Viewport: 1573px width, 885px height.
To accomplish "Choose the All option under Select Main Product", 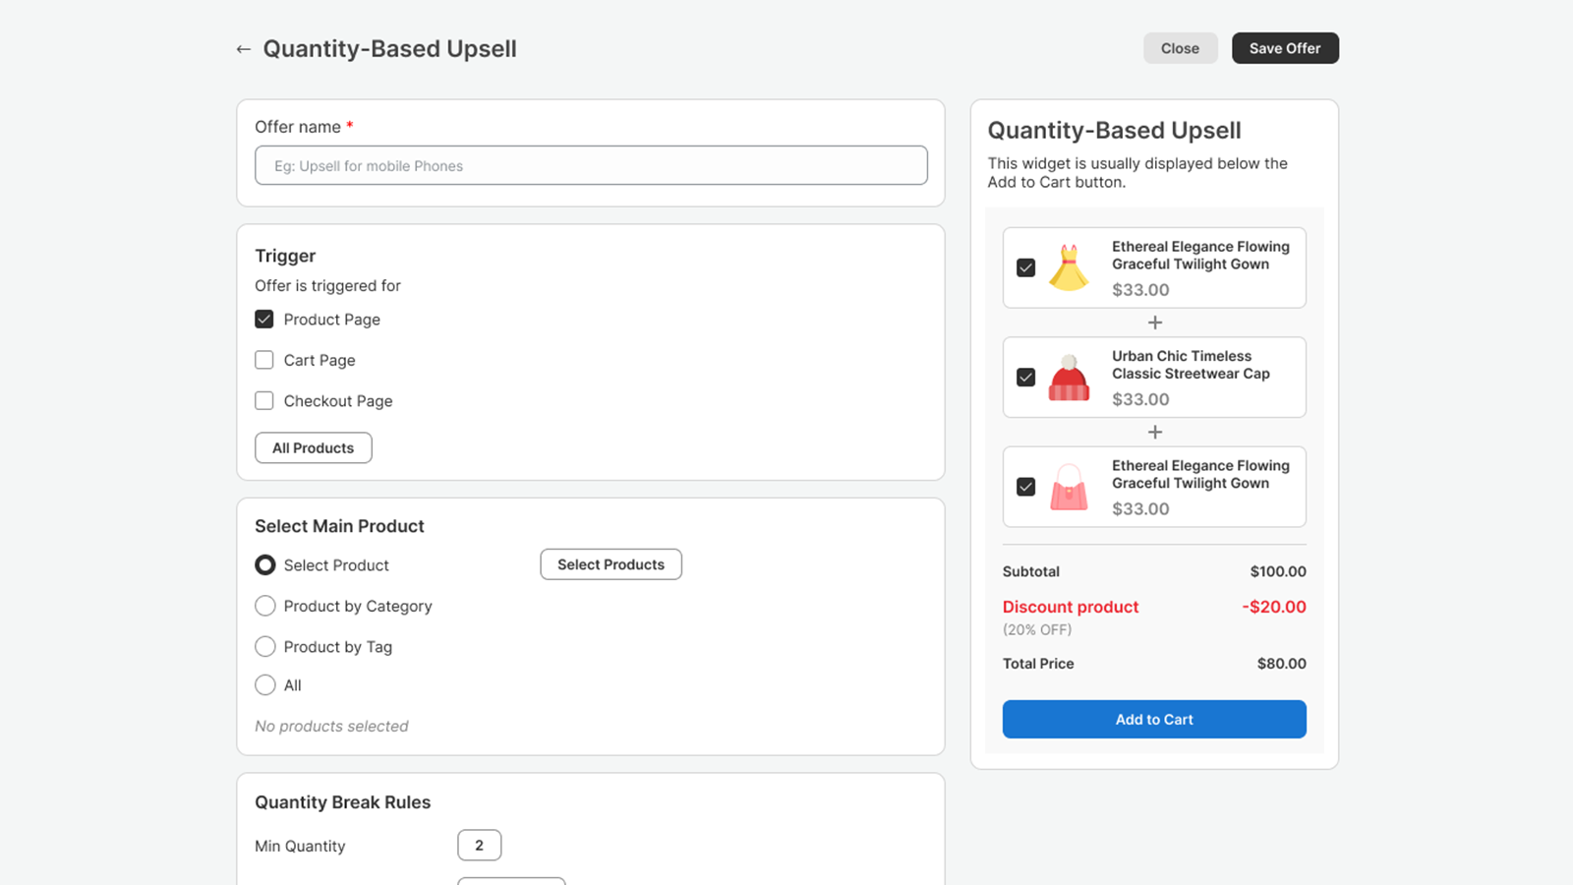I will (264, 684).
